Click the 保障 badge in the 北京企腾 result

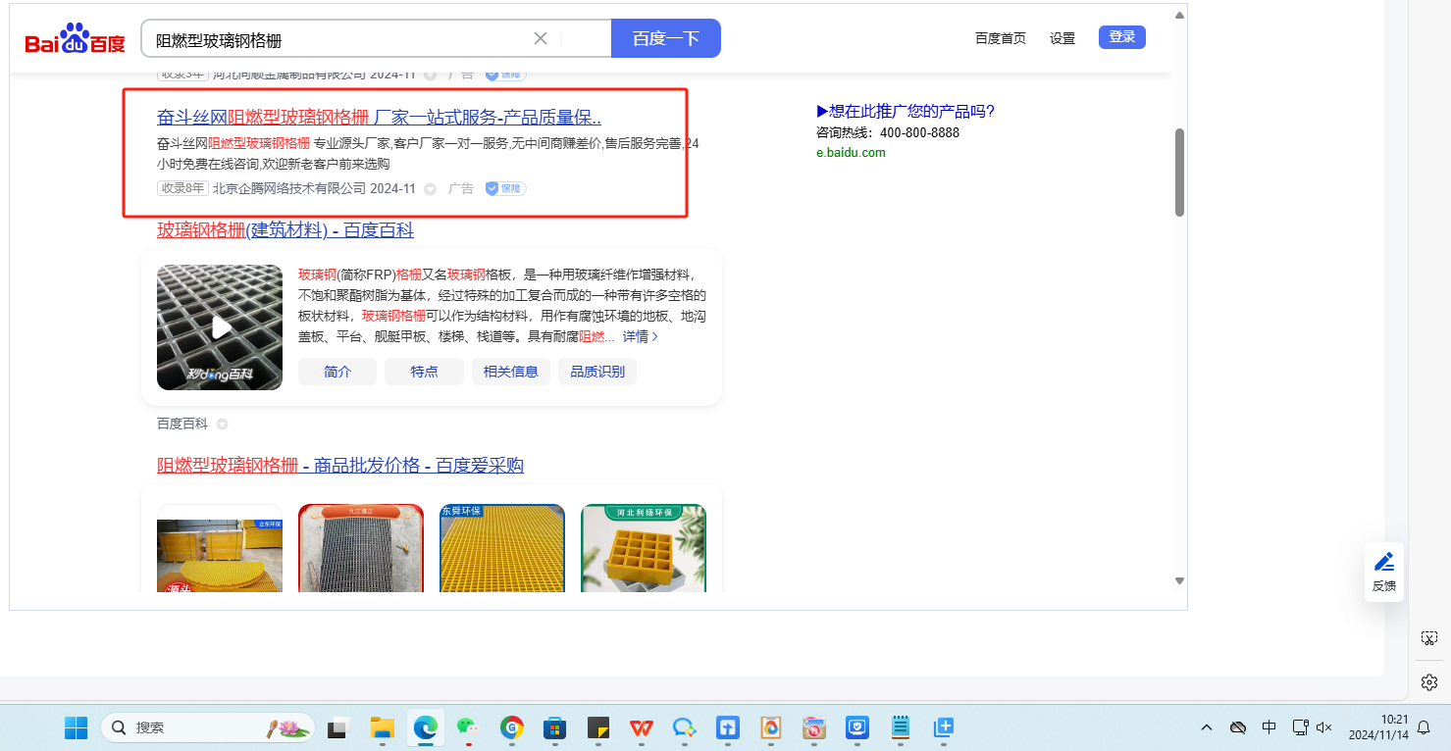(x=506, y=188)
